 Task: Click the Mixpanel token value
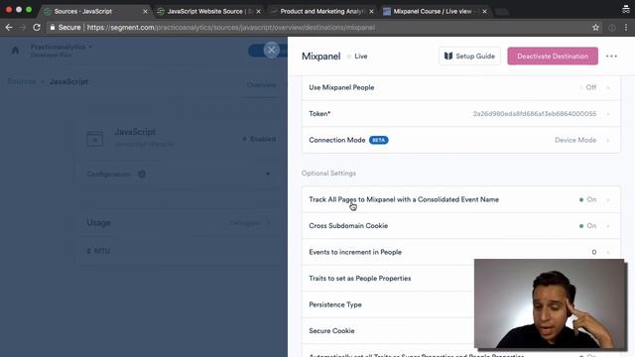(535, 114)
